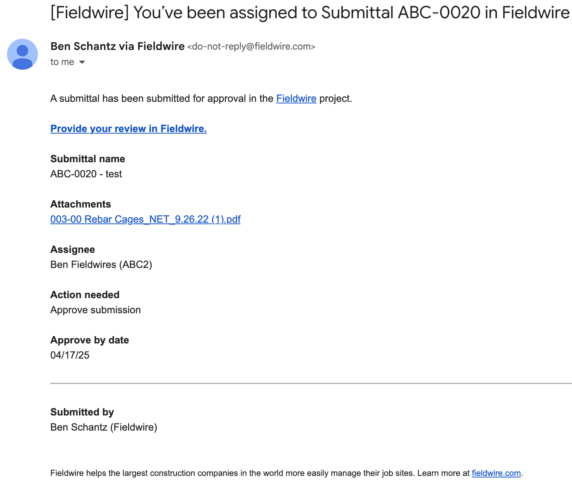Click the horizontal divider line

(x=311, y=383)
